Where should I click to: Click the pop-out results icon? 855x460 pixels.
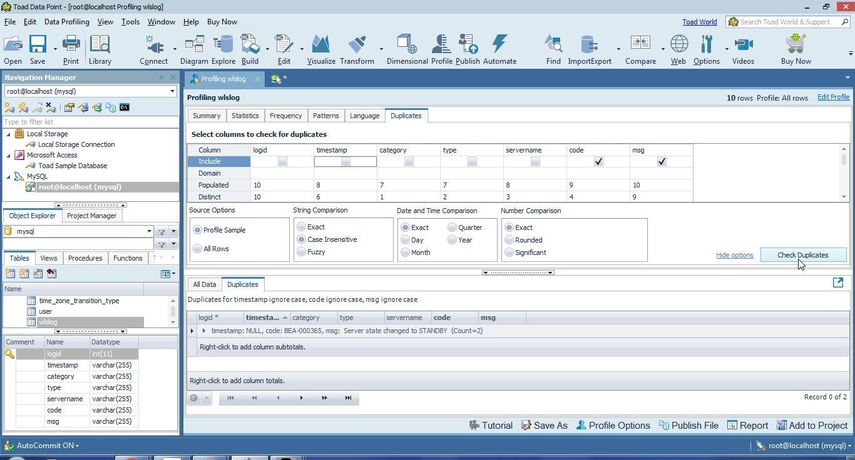838,282
